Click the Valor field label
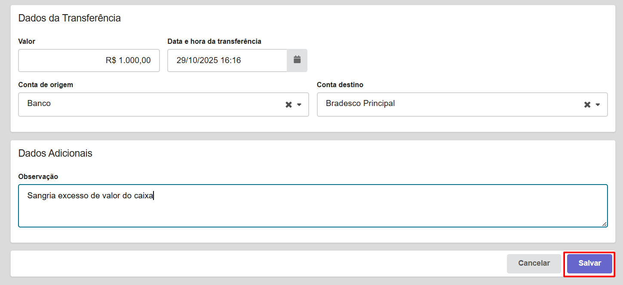Image resolution: width=623 pixels, height=285 pixels. 27,42
